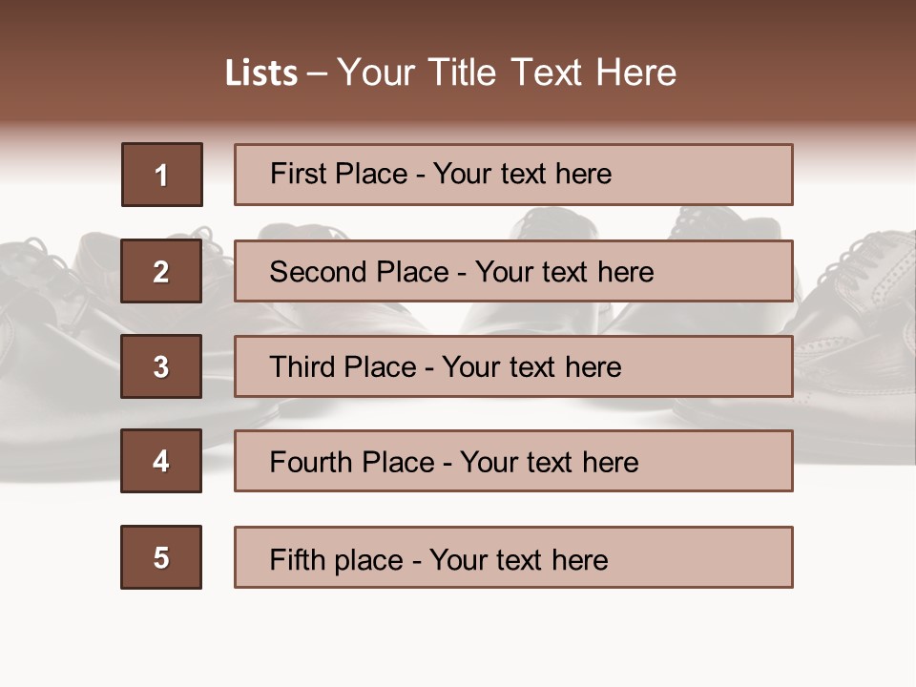The image size is (916, 687).
Task: Click the empty right end of the Third Place bar
Action: 716,366
